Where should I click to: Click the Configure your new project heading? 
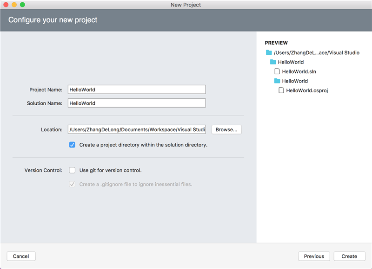[x=53, y=20]
